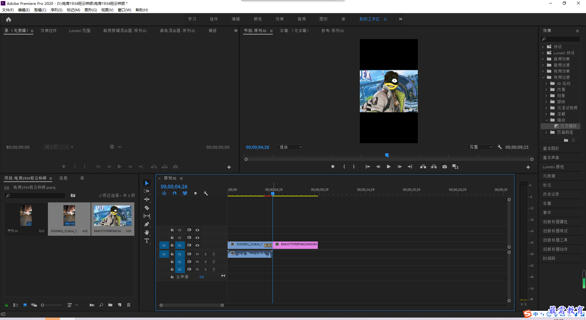Mute audio track A1
Viewport: 586px width, 320px height.
tap(197, 254)
